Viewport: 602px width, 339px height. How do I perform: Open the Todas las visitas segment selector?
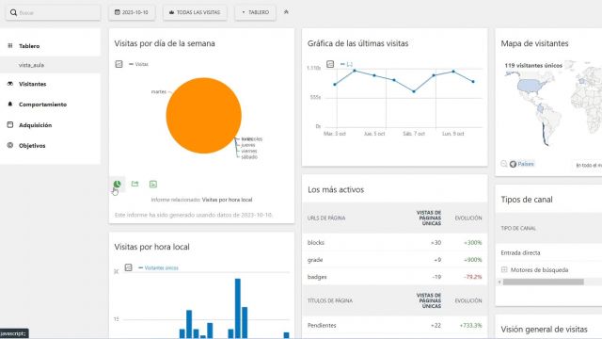(195, 12)
